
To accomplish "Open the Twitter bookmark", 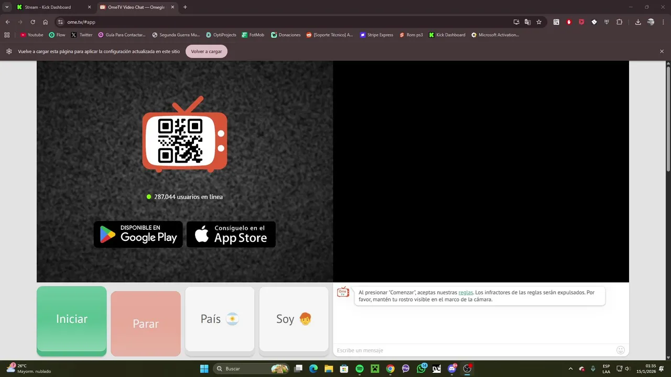I will click(x=82, y=35).
